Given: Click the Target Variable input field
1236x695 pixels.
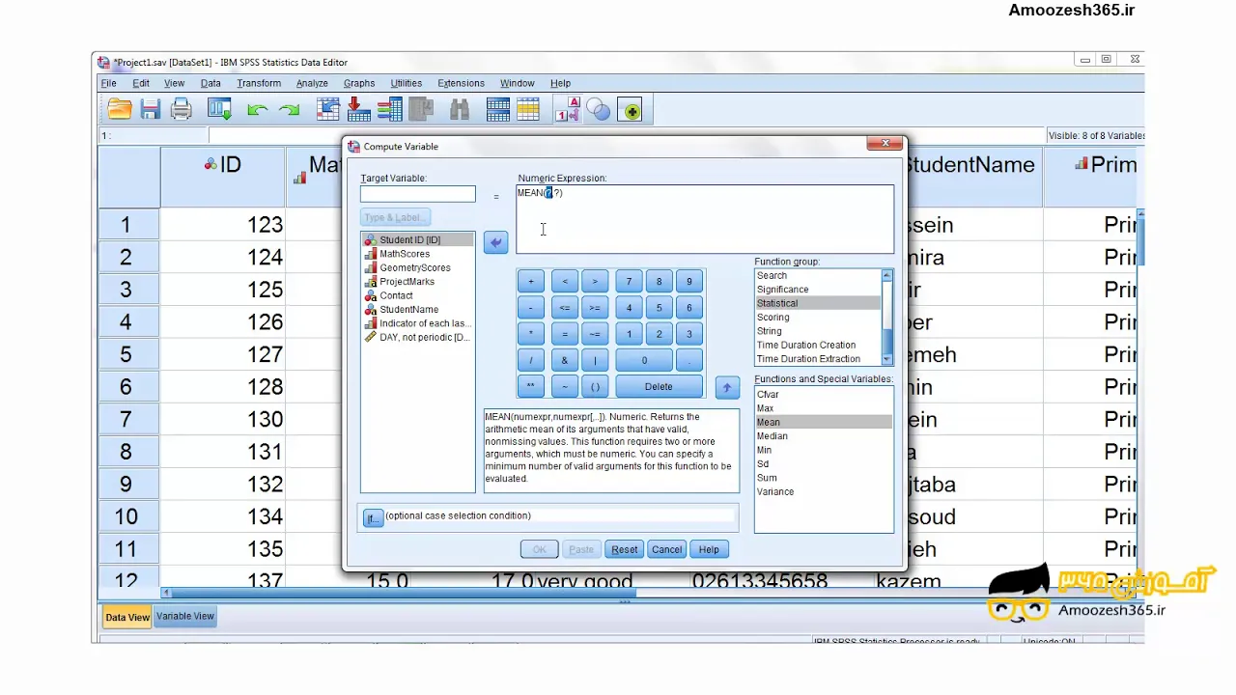Looking at the screenshot, I should [x=418, y=194].
